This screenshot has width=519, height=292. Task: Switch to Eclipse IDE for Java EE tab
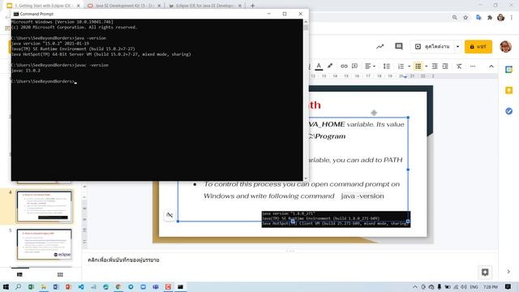(x=204, y=6)
